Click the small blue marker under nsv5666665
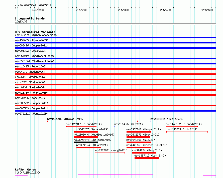The height and width of the screenshot is (178, 223). click(151, 121)
